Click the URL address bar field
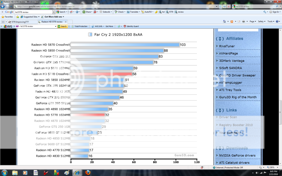Viewport: 282px width, 176px height. (x=115, y=7)
